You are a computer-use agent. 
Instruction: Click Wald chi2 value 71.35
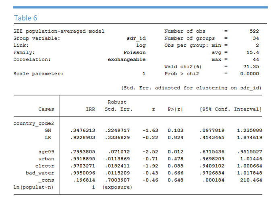coord(251,66)
